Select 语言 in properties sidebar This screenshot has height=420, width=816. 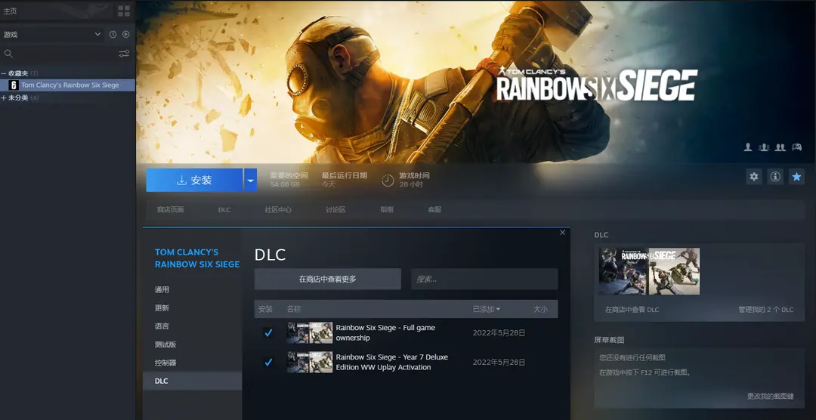click(192, 326)
